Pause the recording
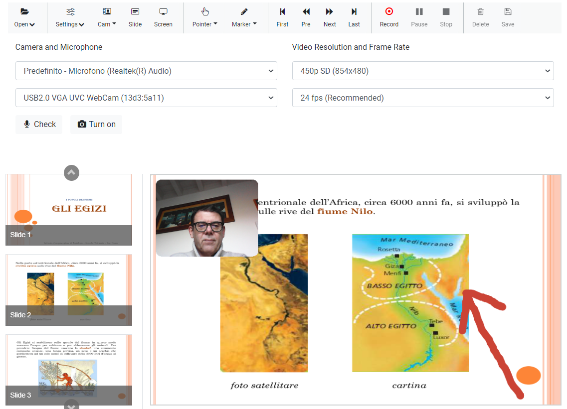 [419, 18]
